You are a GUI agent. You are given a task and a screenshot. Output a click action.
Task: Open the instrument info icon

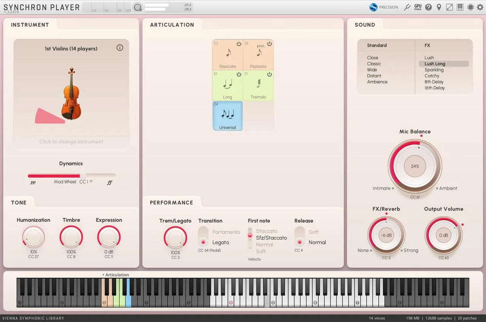point(119,47)
